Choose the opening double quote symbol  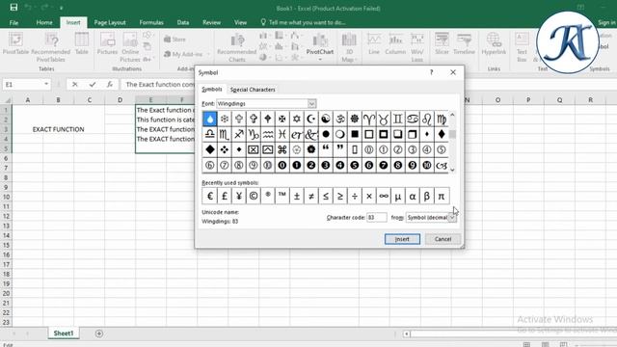326,150
